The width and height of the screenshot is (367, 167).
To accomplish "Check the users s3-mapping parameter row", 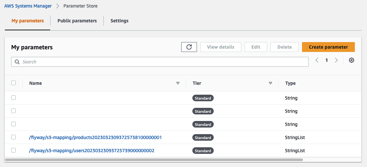I will (13, 150).
